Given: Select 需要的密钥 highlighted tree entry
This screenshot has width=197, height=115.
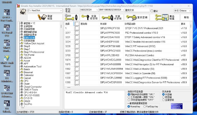Looking at the screenshot, I should pos(29,38).
